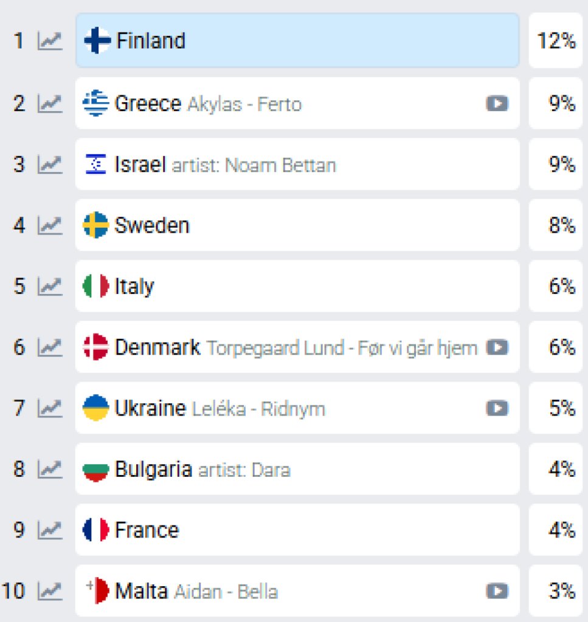Screen dimensions: 588x622
Task: Click the trend chart icon for France
Action: (x=50, y=530)
